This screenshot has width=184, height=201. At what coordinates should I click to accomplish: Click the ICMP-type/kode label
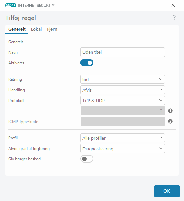tap(23, 122)
